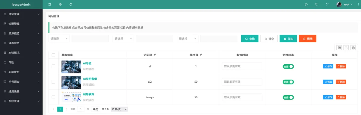
Task: Go to next page arrow in pagination
Action: click(67, 109)
